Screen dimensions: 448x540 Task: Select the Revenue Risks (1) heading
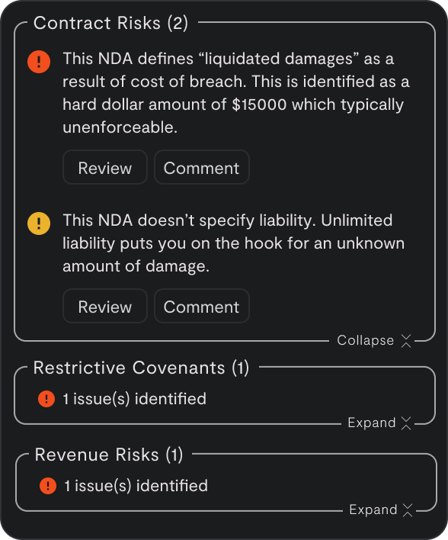tap(109, 455)
